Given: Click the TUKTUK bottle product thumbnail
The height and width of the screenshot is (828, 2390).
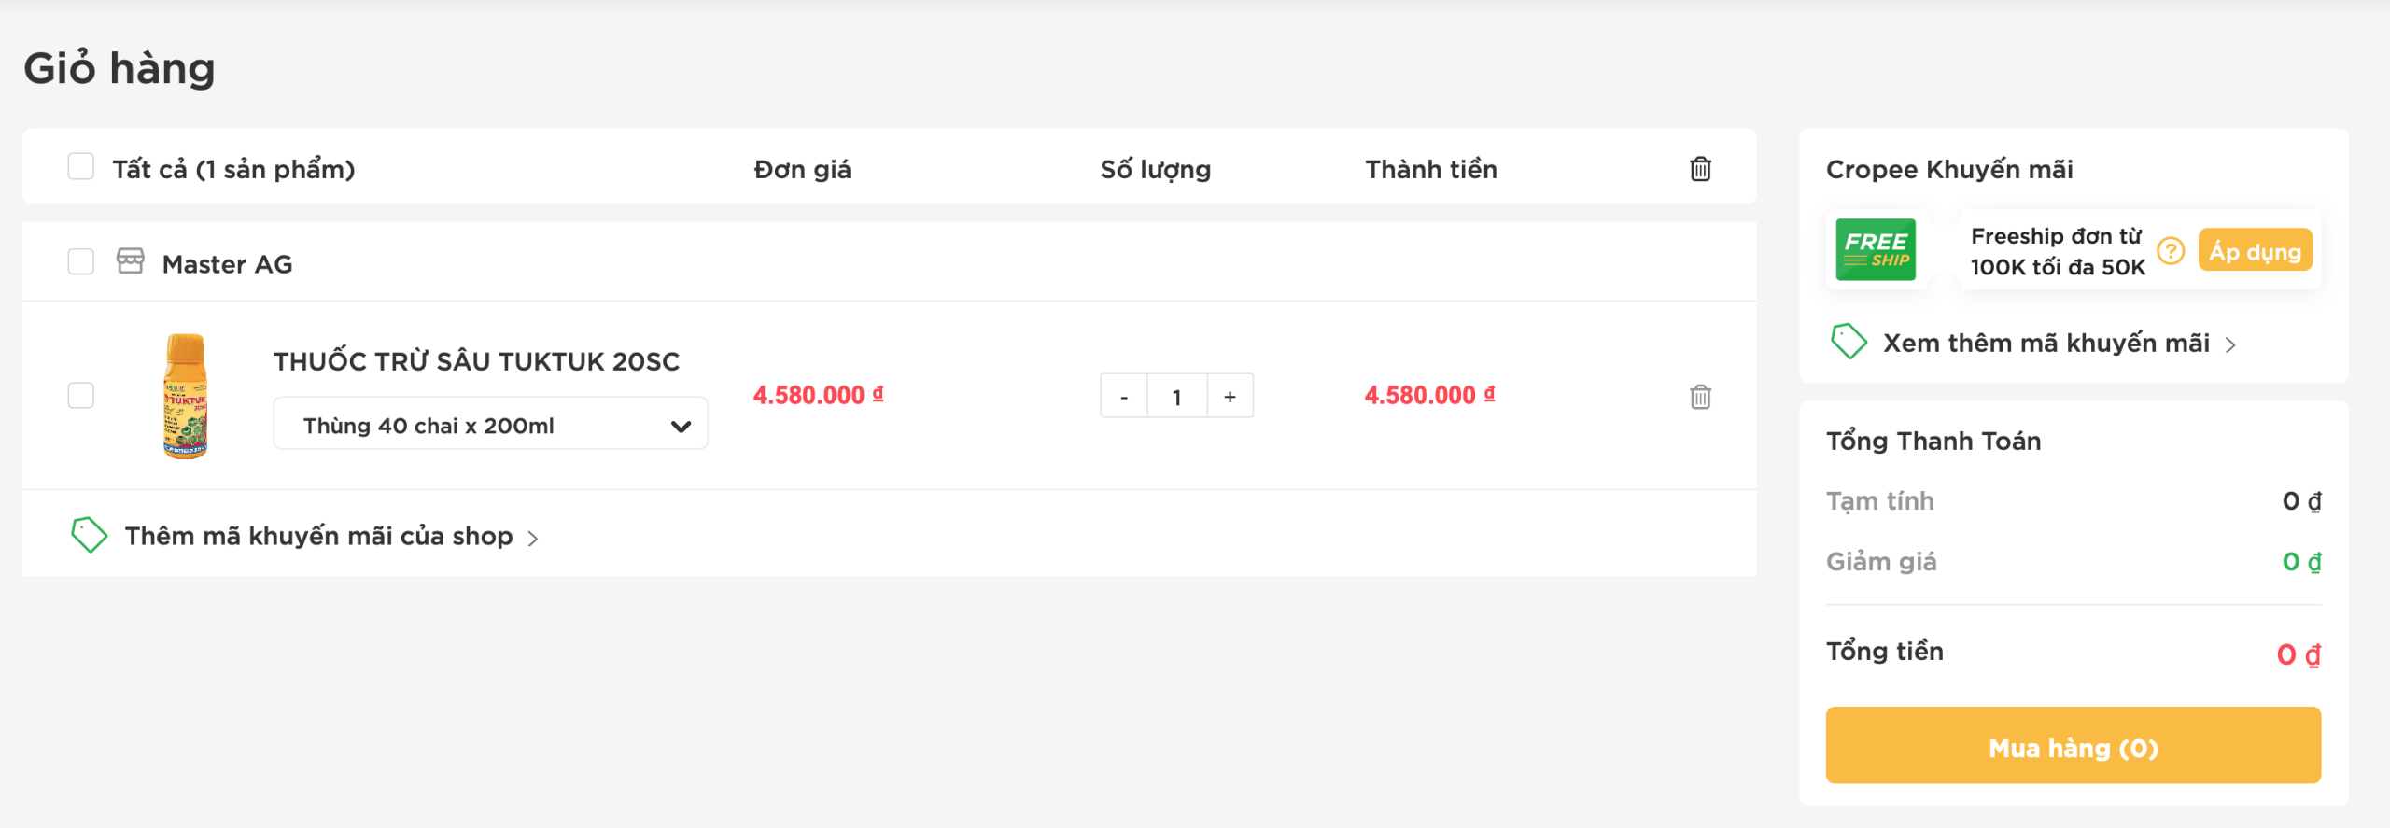Looking at the screenshot, I should (x=185, y=396).
